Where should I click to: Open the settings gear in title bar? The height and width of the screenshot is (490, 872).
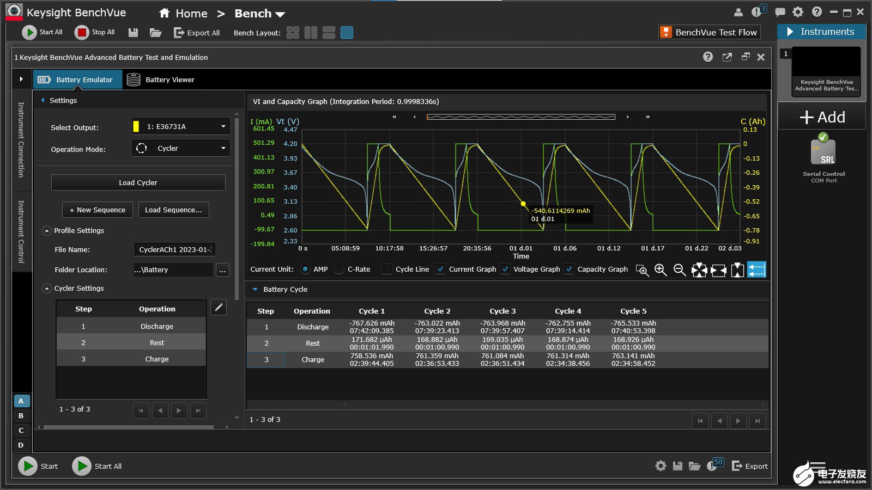tap(798, 12)
